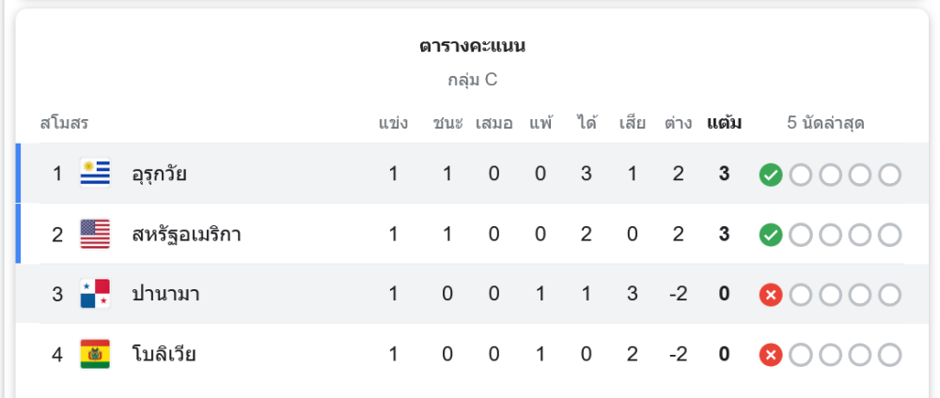Click the แต้ม points column header
This screenshot has height=398, width=940.
tap(724, 123)
